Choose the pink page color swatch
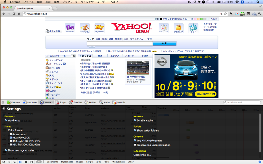Image resolution: width=263 pixels, height=164 pixels. pos(195,19)
